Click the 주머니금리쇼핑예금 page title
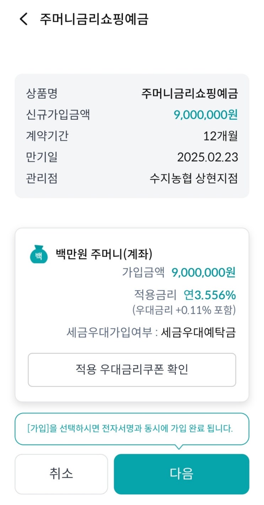This screenshot has width=264, height=505. coord(94,19)
